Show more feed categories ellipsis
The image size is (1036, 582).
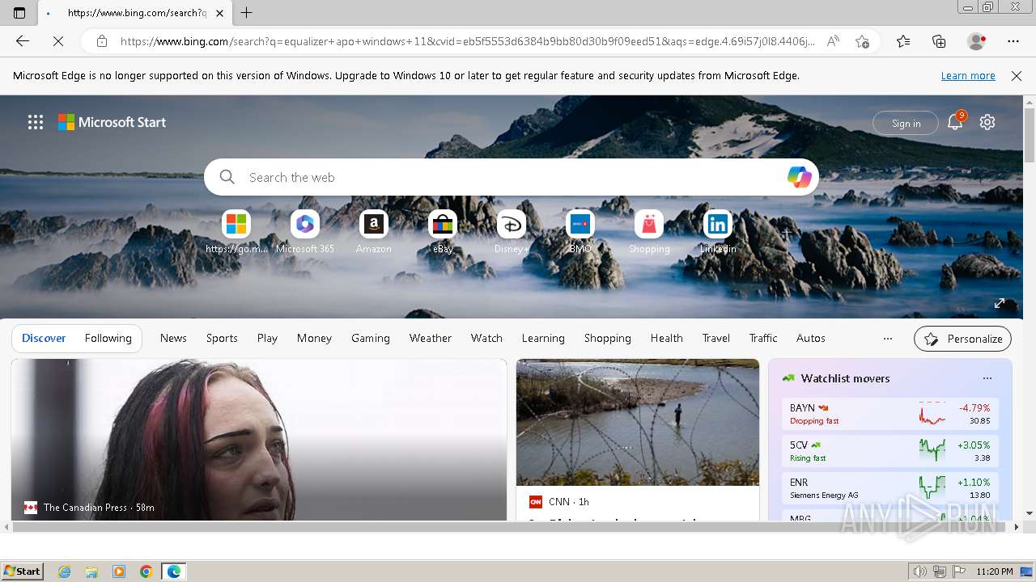(888, 339)
